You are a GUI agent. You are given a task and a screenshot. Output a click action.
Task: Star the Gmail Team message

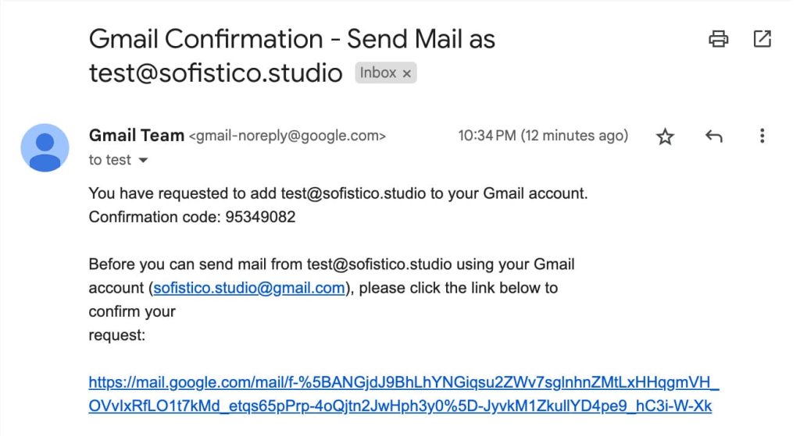665,137
